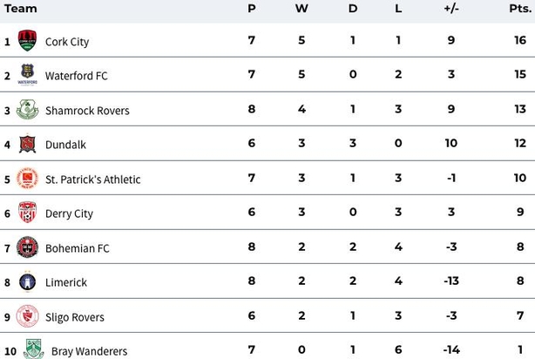Click the Limerick club crest
Screen dimensions: 535x359
point(27,281)
